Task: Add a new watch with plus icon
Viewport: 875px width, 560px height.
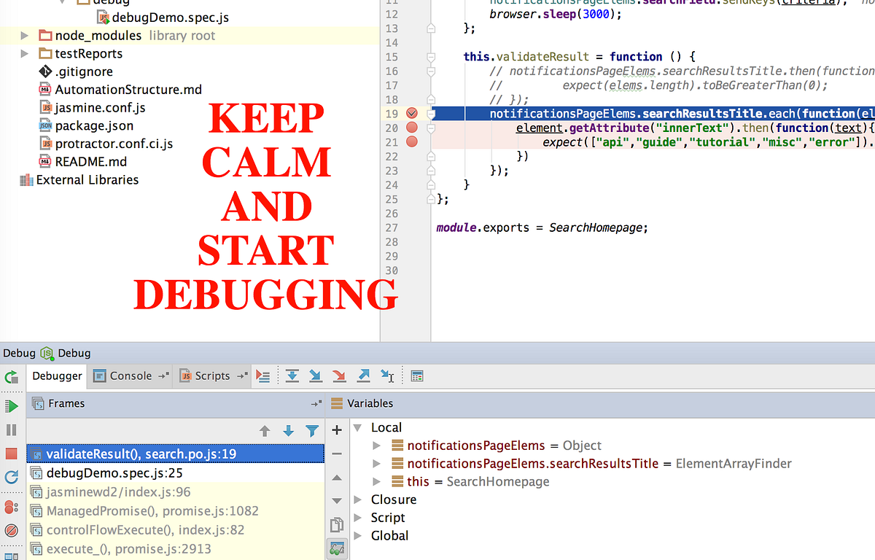Action: pyautogui.click(x=337, y=430)
